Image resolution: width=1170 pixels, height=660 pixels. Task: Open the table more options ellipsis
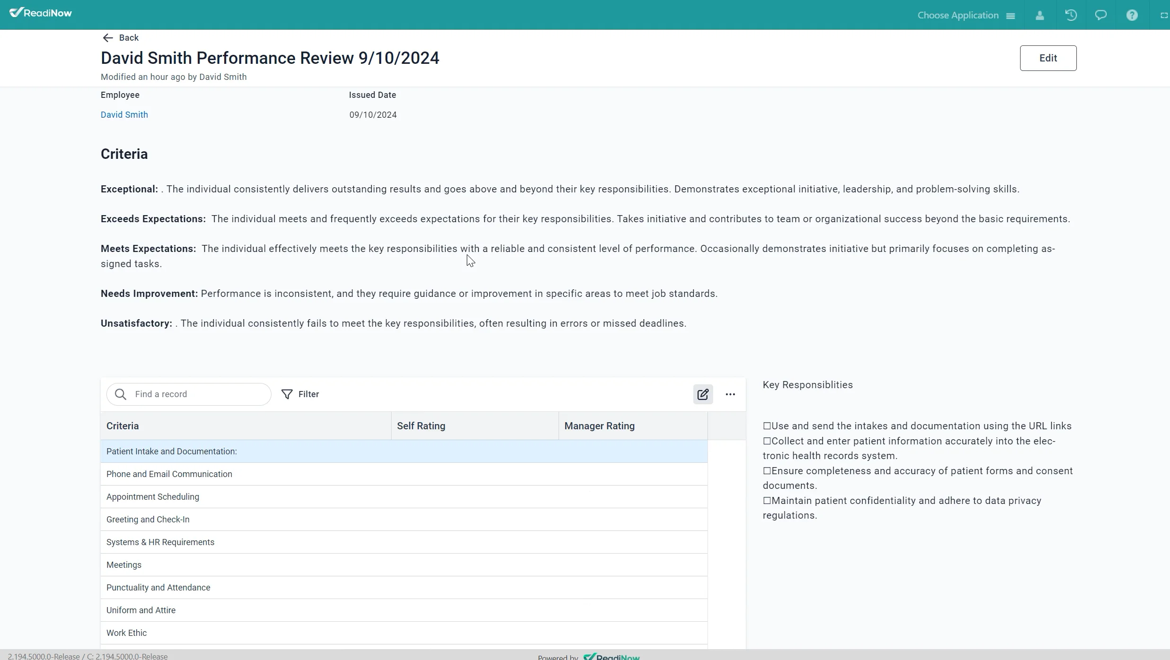pyautogui.click(x=730, y=394)
